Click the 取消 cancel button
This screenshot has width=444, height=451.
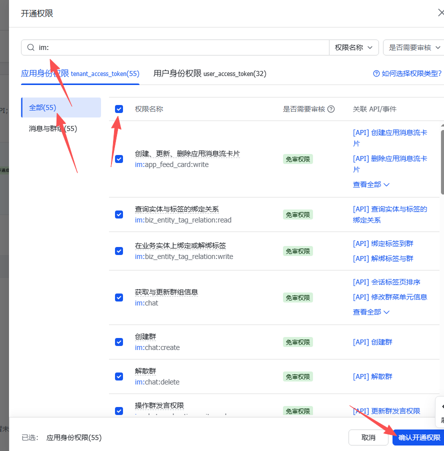point(368,437)
